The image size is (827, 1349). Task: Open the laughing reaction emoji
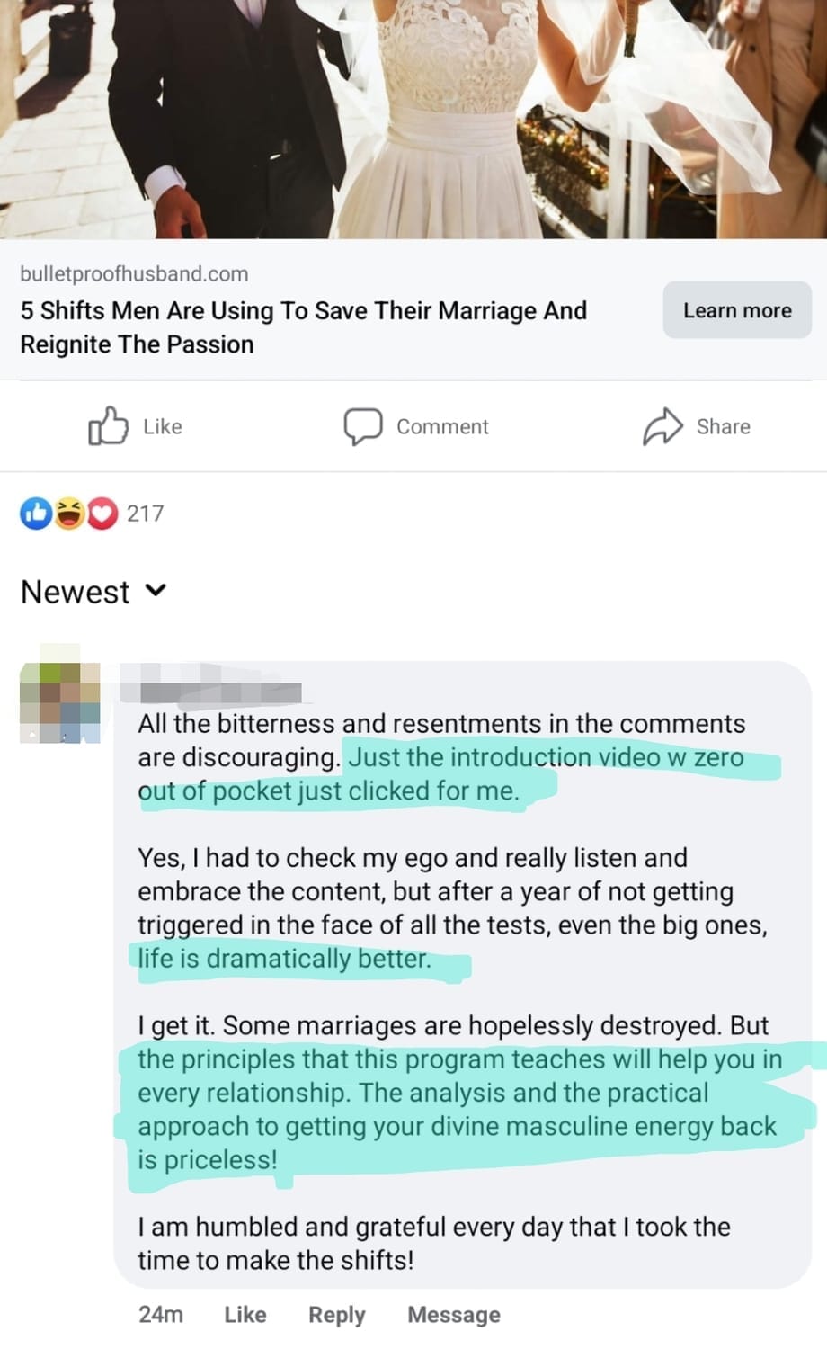click(69, 513)
